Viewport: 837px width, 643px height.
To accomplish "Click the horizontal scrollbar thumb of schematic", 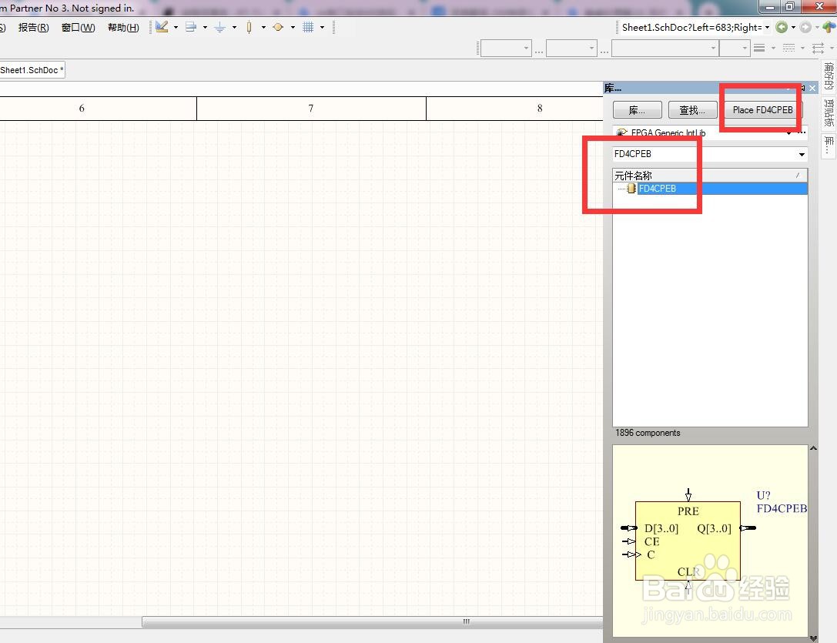I will [x=373, y=621].
